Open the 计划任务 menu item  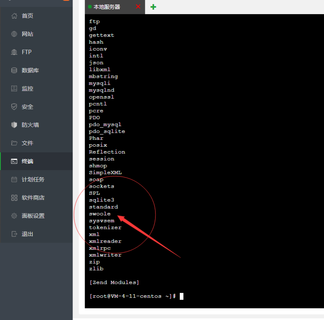pos(36,179)
